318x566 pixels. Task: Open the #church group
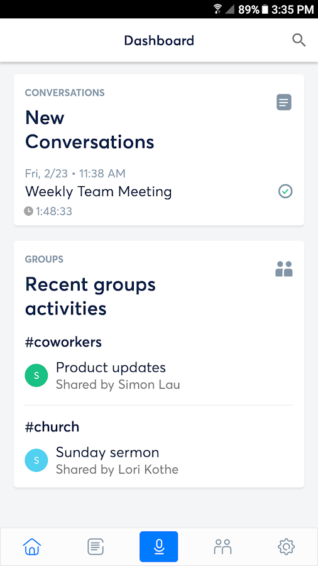tap(52, 426)
